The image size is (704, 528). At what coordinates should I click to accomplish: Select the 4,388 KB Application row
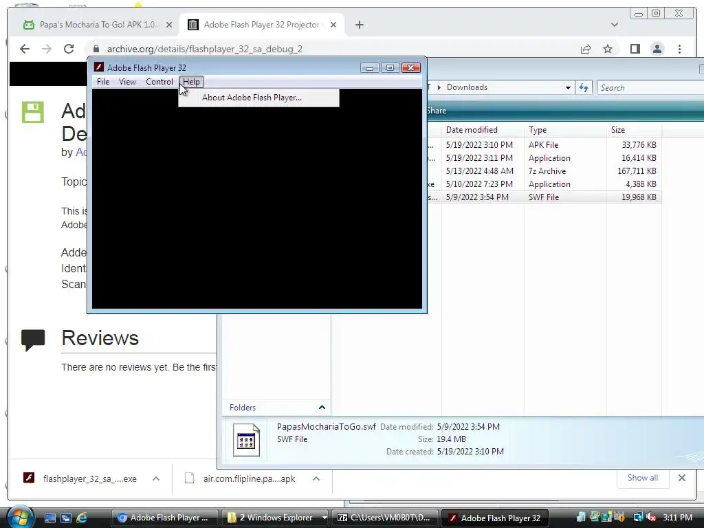[544, 184]
